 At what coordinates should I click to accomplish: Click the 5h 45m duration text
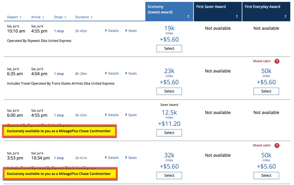81,31
